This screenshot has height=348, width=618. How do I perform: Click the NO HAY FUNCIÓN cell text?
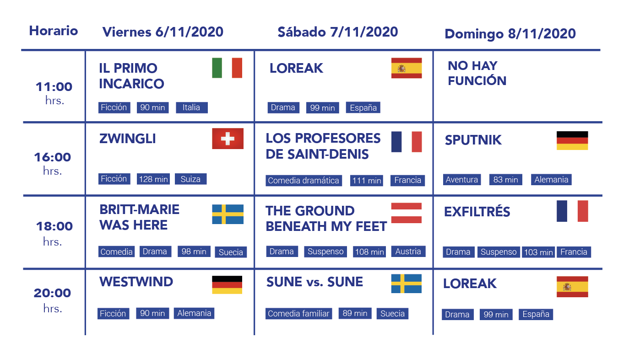477,73
